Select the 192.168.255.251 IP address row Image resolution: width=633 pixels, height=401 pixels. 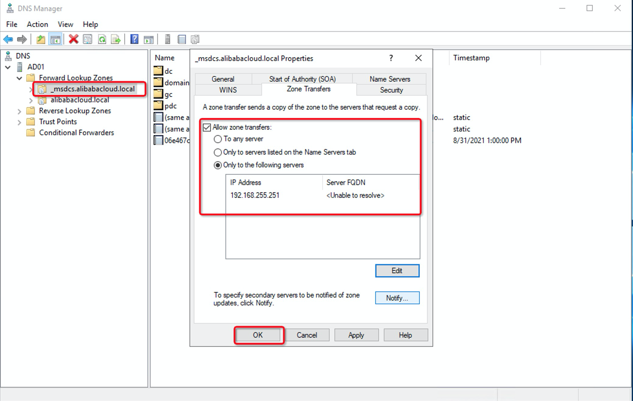coord(255,195)
